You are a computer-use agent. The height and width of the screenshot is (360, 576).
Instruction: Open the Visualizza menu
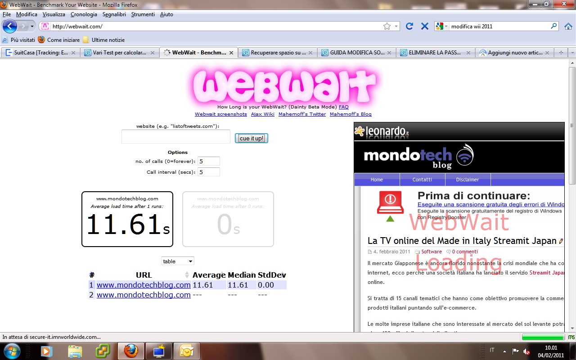click(54, 14)
